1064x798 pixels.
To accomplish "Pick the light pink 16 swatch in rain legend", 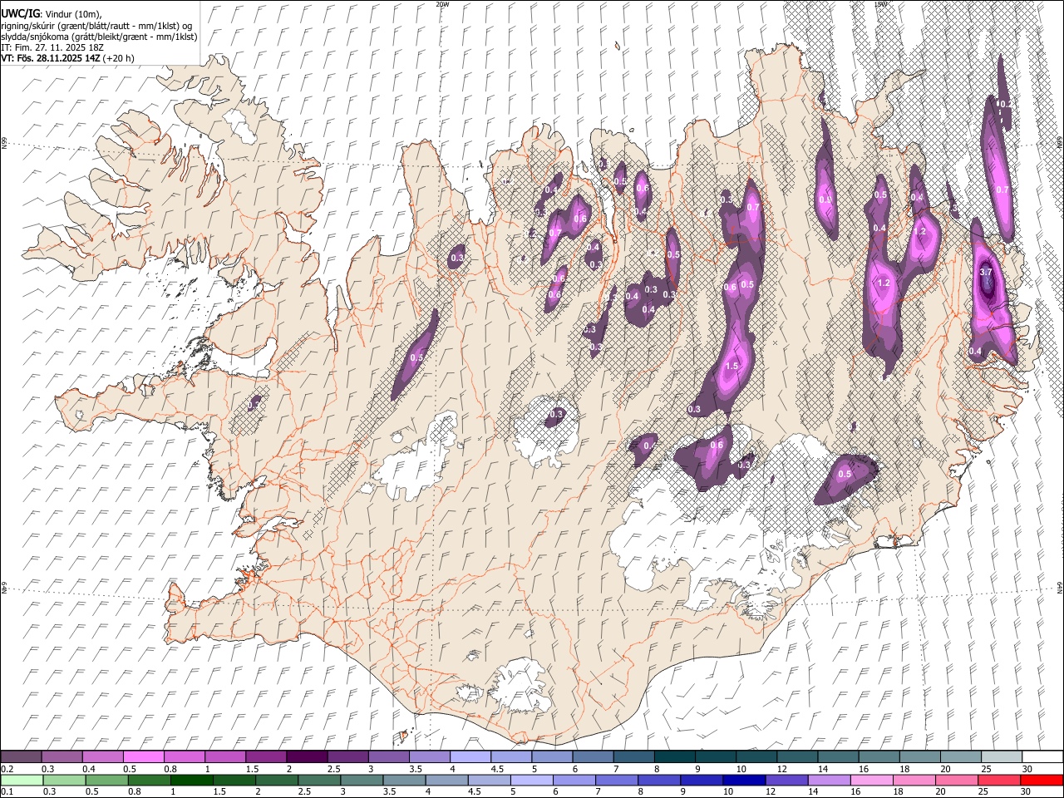I will pyautogui.click(x=871, y=781).
